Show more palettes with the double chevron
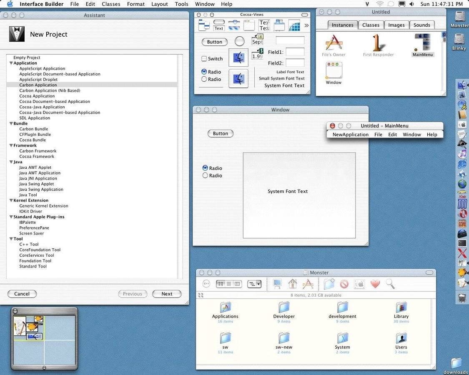469x375 pixels. point(306,25)
